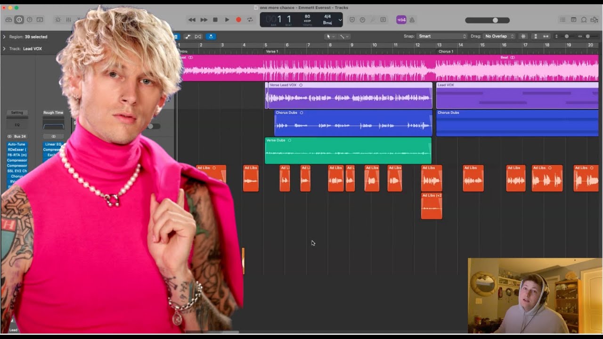Open the Linear EQ plugin slot
Image resolution: width=603 pixels, height=339 pixels.
pyautogui.click(x=53, y=145)
